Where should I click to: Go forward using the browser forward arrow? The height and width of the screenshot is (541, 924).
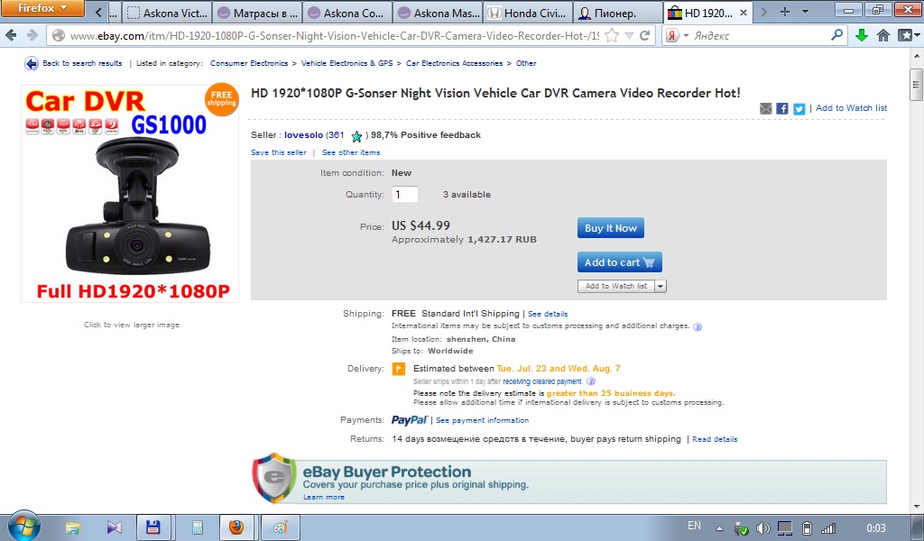(x=32, y=35)
